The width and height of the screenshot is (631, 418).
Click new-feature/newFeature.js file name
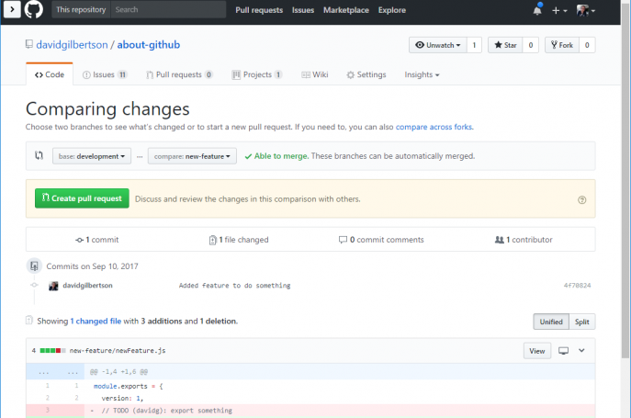point(118,351)
